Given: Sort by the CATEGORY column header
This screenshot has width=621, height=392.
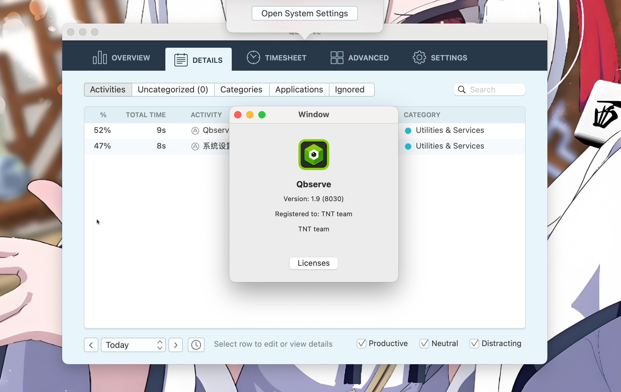Looking at the screenshot, I should tap(422, 115).
